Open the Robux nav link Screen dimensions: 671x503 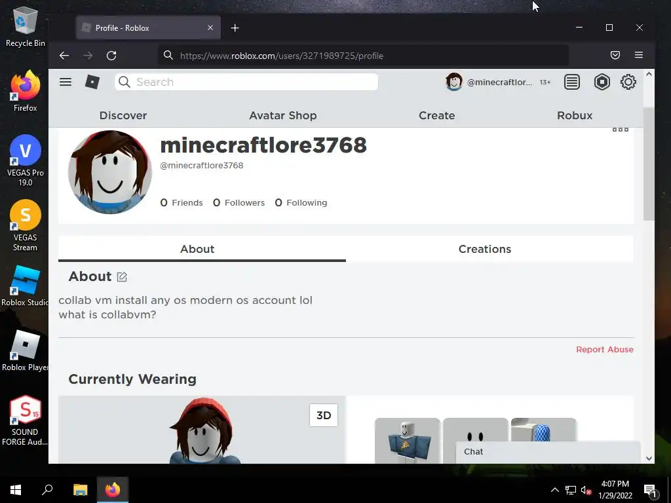pos(574,115)
